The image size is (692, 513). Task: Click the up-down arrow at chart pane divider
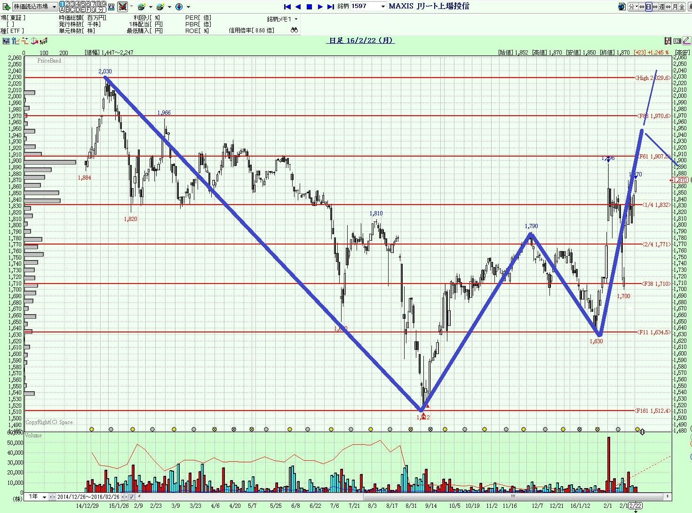click(642, 432)
